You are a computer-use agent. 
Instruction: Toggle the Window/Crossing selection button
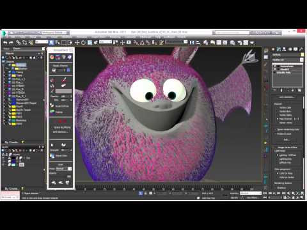pyautogui.click(x=70, y=43)
